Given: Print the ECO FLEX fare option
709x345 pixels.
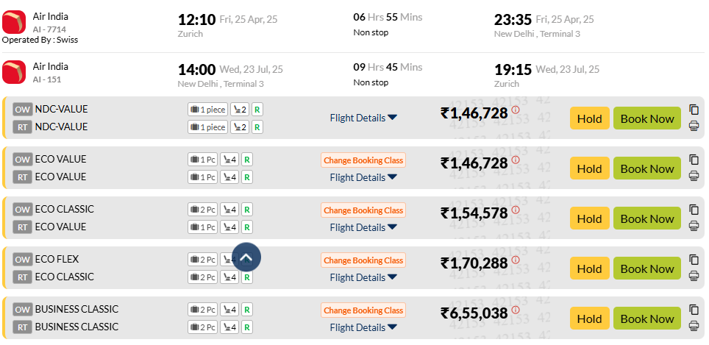Looking at the screenshot, I should 694,276.
